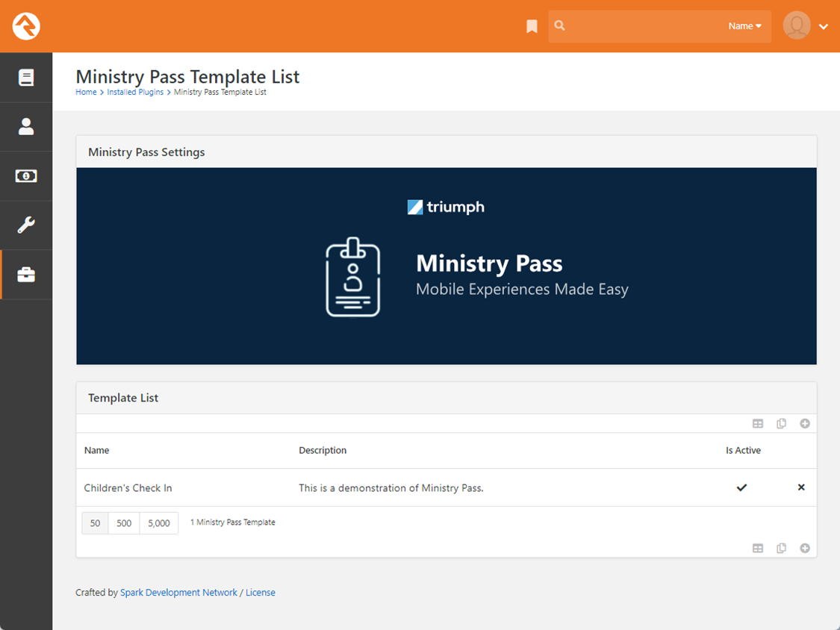Open the briefcase Installed Plugins sidebar icon
840x630 pixels.
(x=25, y=274)
